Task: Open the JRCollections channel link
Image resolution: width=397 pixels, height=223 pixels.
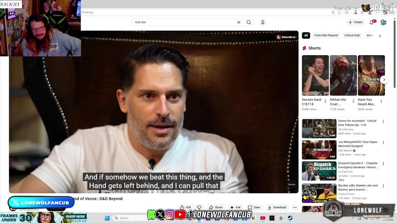Action: coord(346,129)
